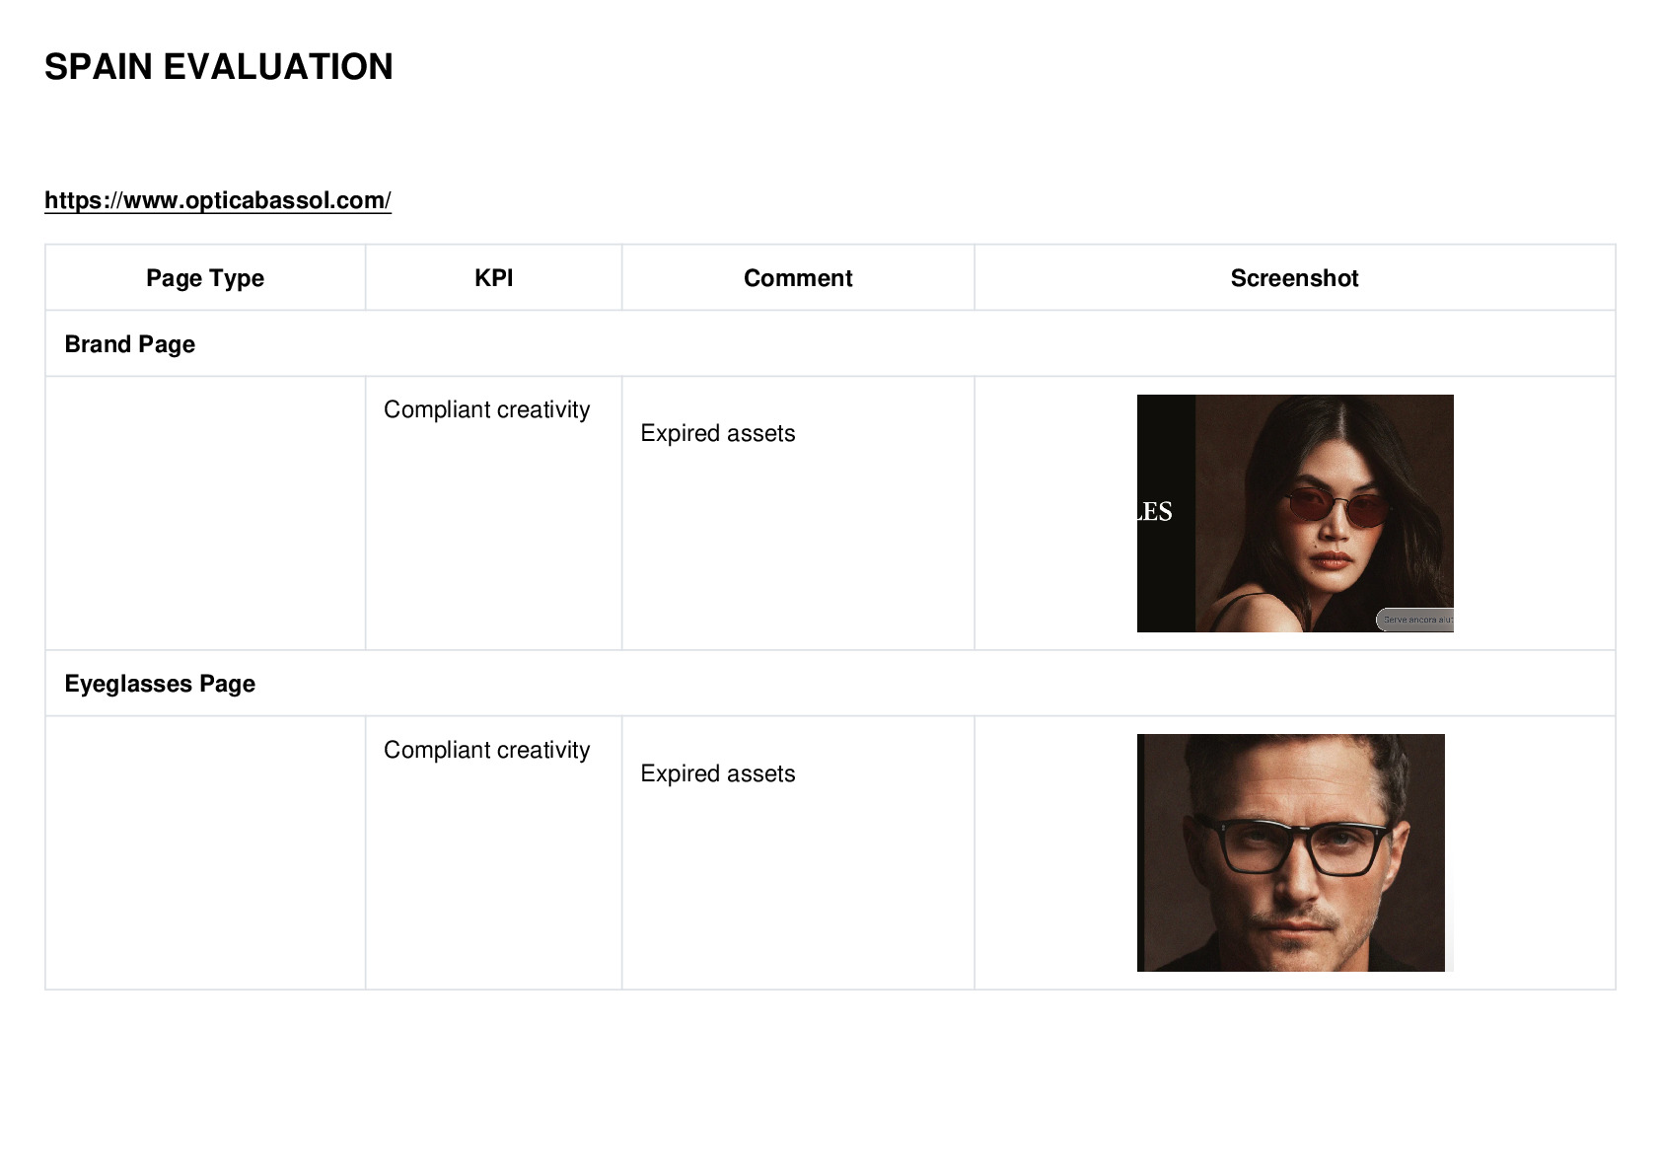The height and width of the screenshot is (1175, 1661).
Task: Click the Eyeglasses Page section row
Action: (x=830, y=684)
